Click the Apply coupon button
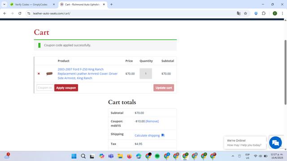 pos(66,88)
